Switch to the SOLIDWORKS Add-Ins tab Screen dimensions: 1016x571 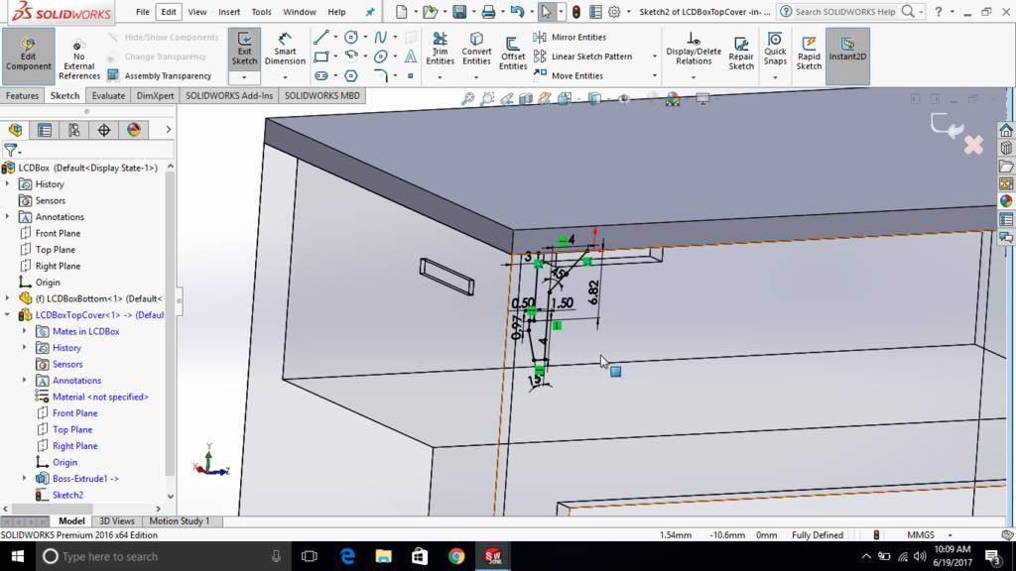coord(229,96)
